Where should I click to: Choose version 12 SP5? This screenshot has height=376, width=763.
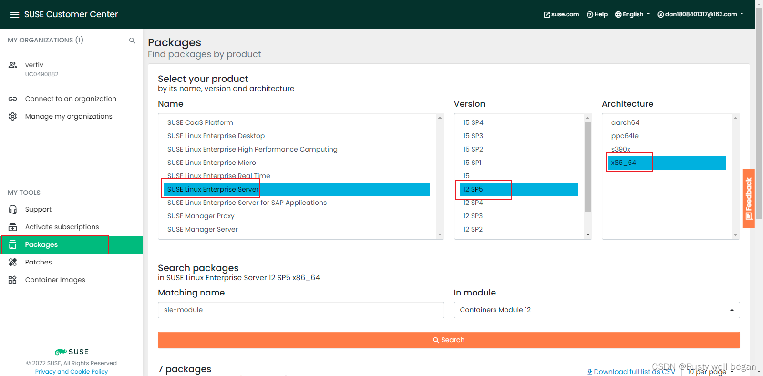tap(519, 189)
